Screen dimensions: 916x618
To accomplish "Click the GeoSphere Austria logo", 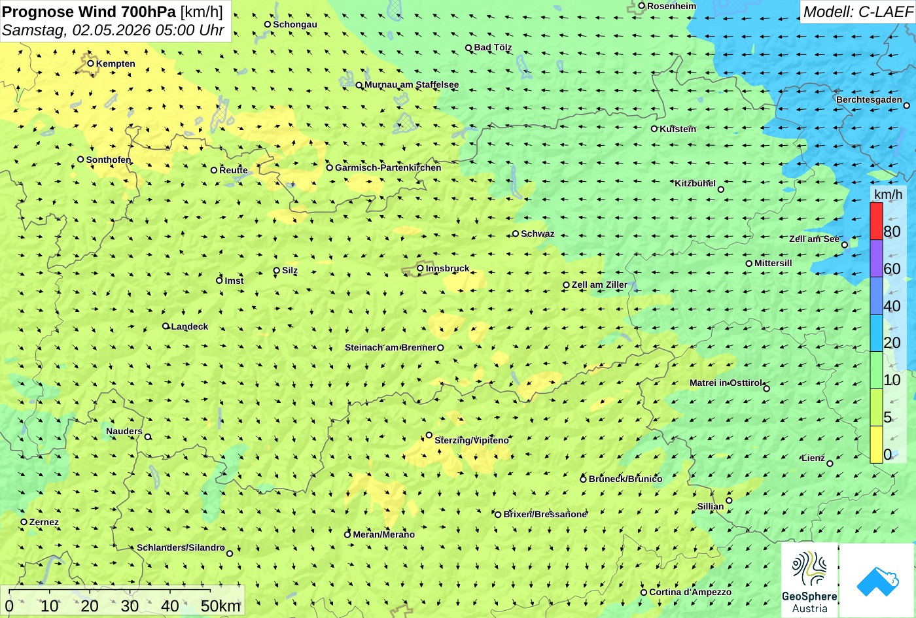I will tap(809, 580).
